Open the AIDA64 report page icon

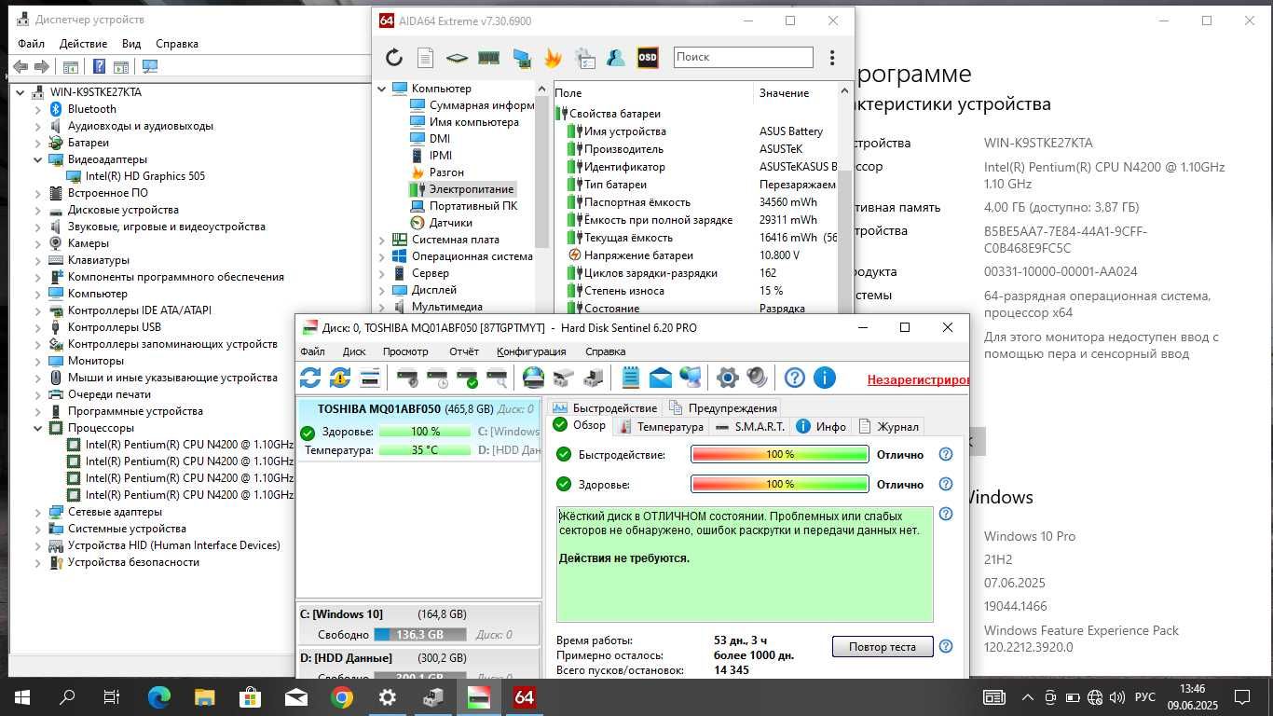point(425,58)
